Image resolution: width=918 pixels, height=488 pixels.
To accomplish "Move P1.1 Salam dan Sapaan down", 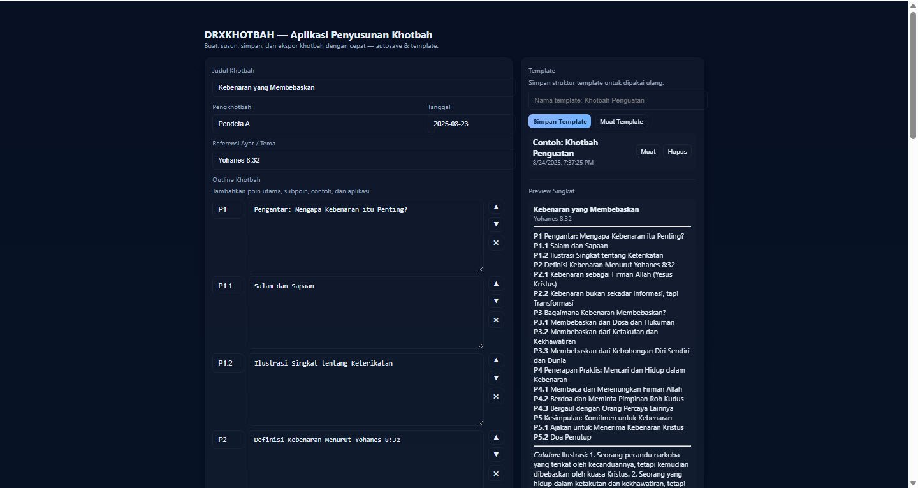I will [496, 301].
